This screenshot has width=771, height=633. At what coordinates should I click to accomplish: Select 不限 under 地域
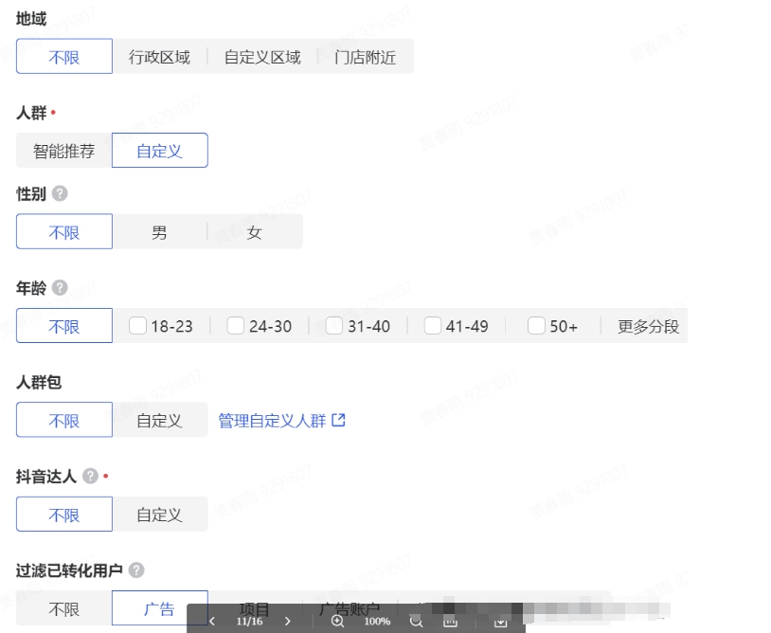coord(64,57)
